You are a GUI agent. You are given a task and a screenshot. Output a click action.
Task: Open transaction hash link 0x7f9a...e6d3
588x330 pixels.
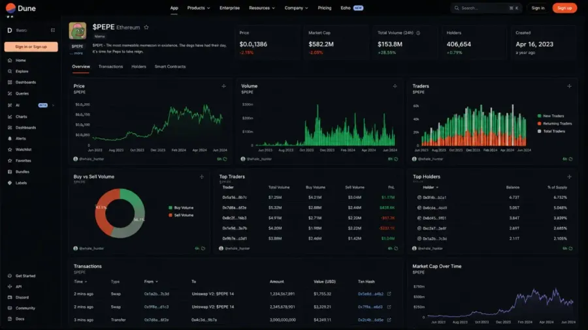click(x=370, y=307)
